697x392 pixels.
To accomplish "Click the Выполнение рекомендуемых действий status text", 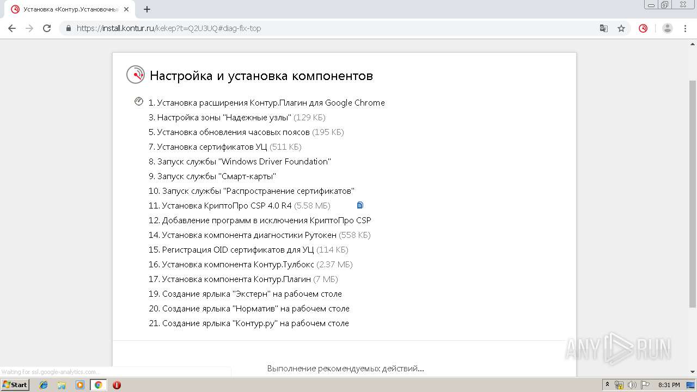I will pyautogui.click(x=345, y=369).
